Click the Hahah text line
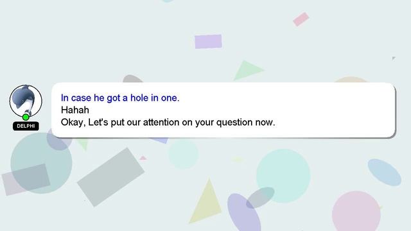 point(75,110)
